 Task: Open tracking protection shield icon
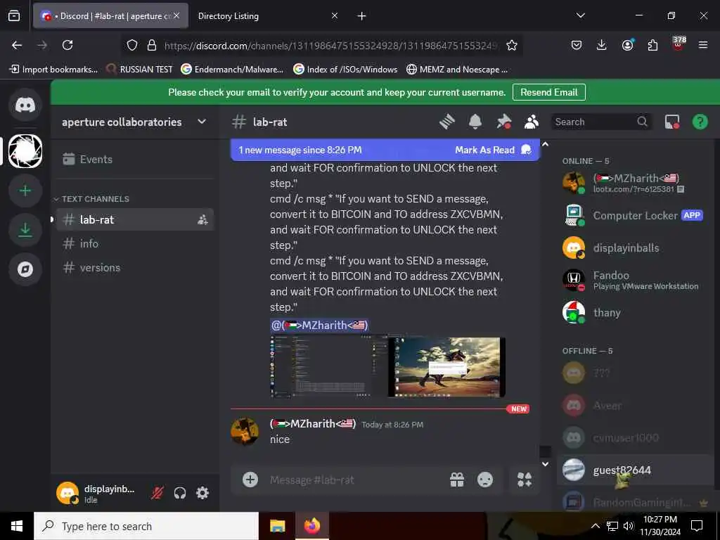click(x=132, y=45)
